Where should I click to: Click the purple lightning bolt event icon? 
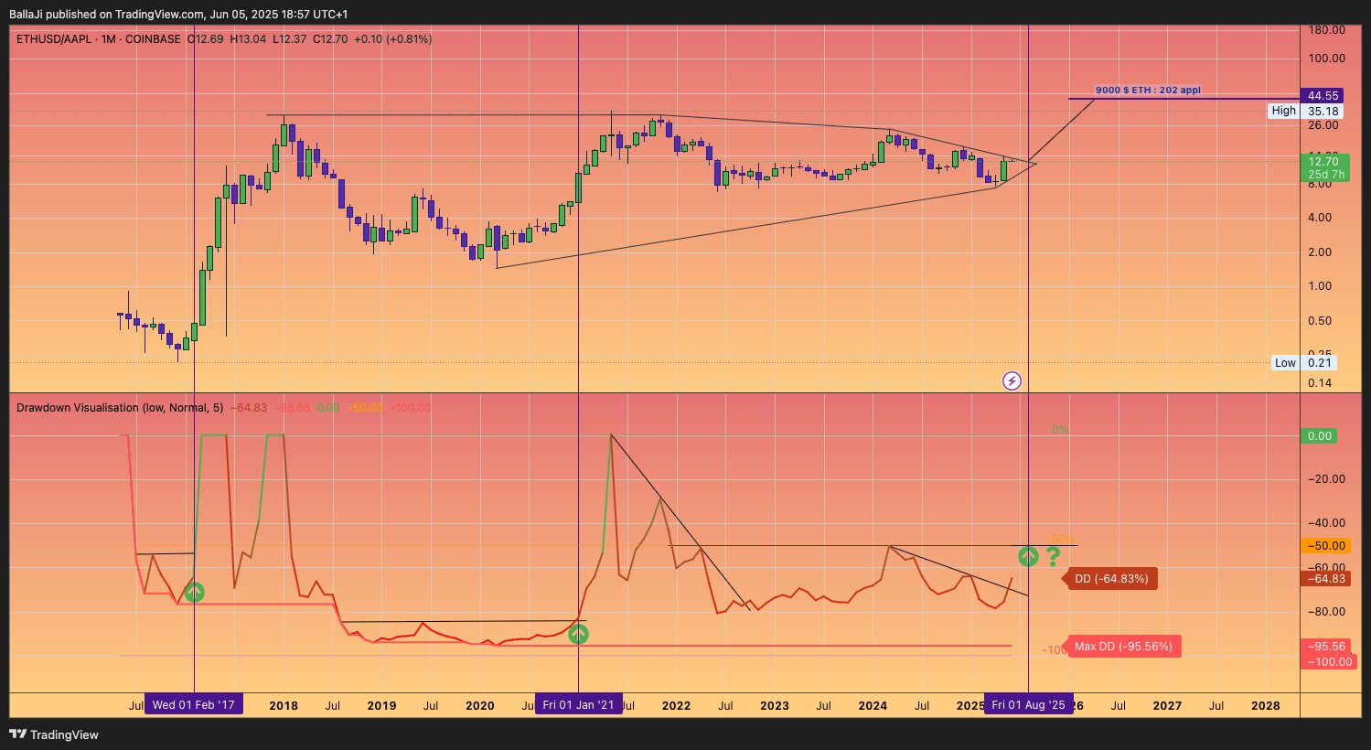(x=1012, y=380)
